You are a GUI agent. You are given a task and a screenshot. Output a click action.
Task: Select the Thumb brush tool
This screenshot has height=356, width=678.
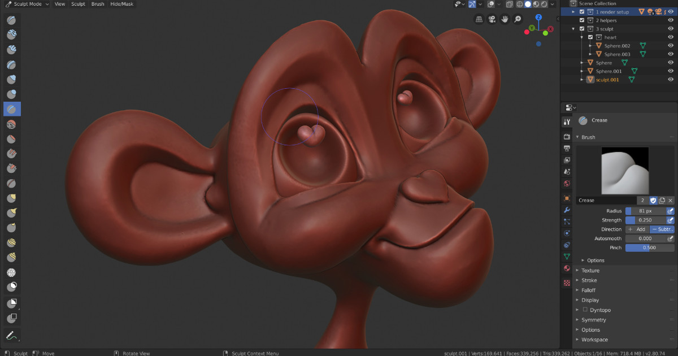(x=12, y=228)
